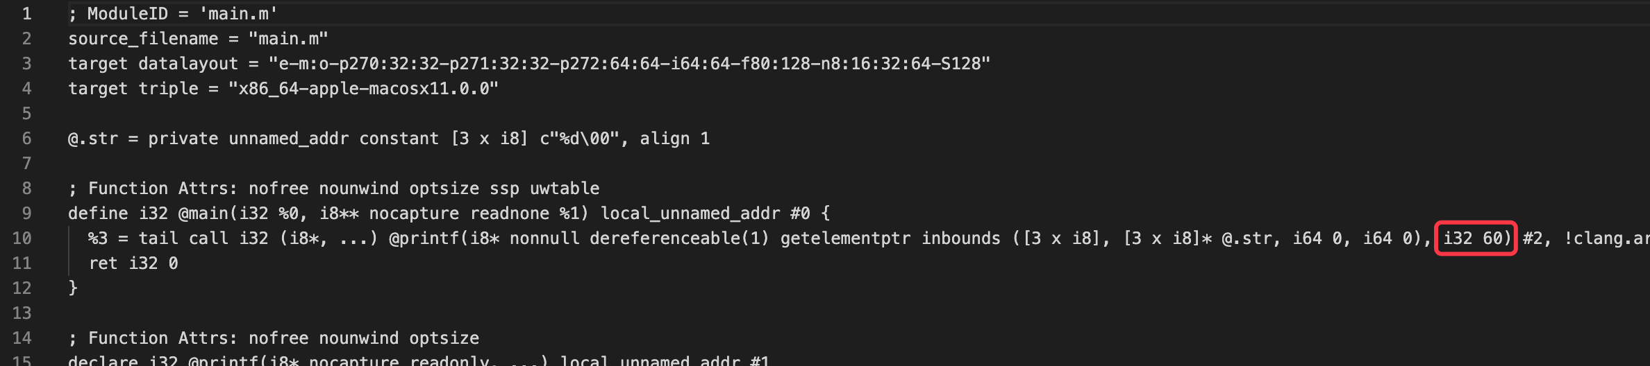The height and width of the screenshot is (366, 1650).
Task: Click the 'target datalayout' line
Action: (x=529, y=64)
